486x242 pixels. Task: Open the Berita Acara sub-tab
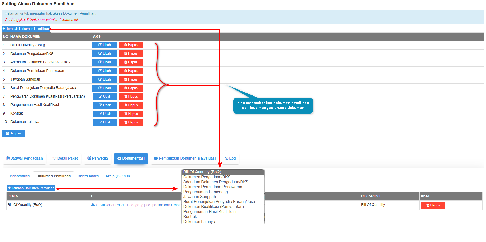88,176
